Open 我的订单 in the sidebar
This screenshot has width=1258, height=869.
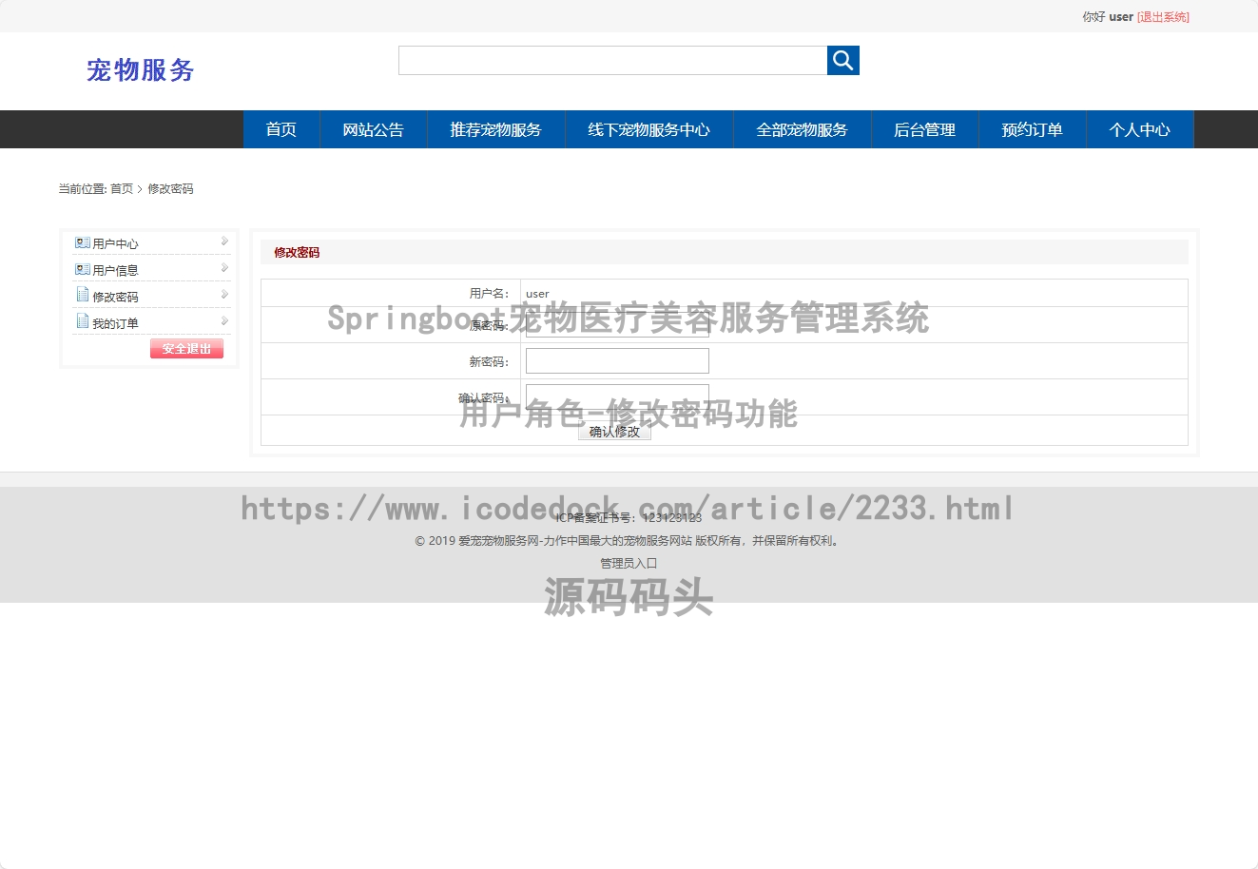point(115,324)
